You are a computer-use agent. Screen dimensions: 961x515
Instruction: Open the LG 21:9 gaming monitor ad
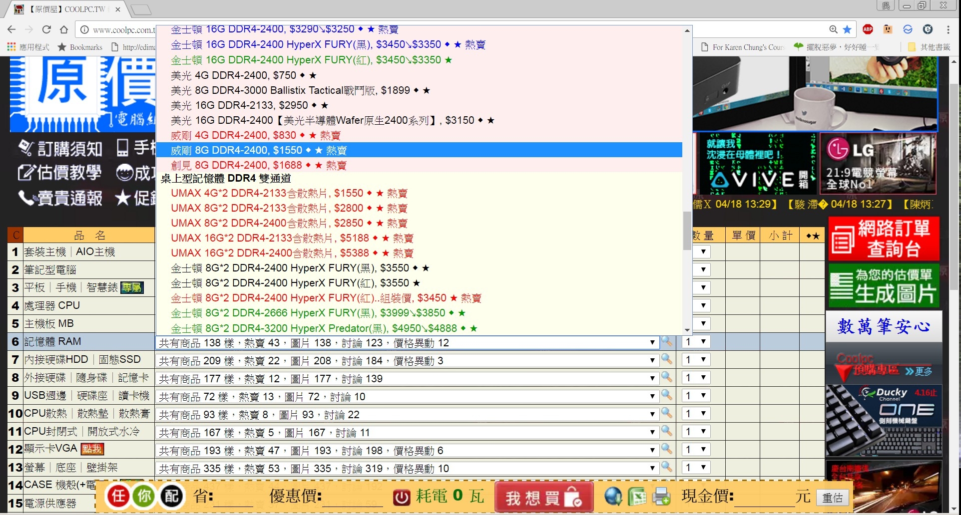pos(878,163)
